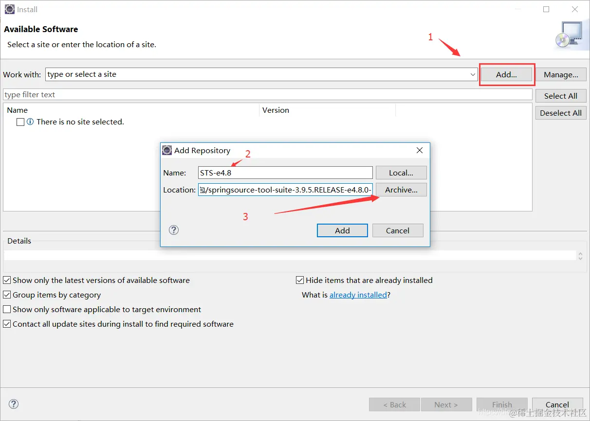The height and width of the screenshot is (421, 590).
Task: Click the Cancel button of Install wizard
Action: (557, 404)
